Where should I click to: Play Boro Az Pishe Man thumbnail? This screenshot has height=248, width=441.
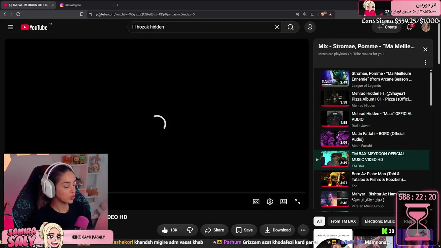tap(335, 179)
